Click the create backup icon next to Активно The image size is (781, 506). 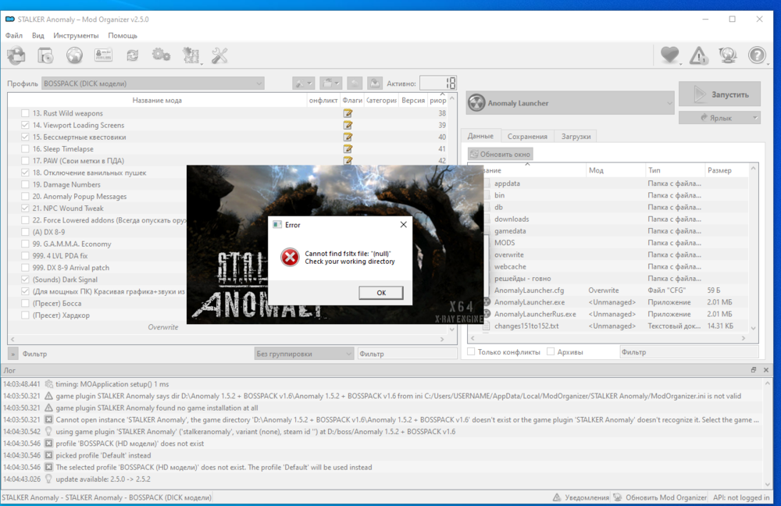(x=375, y=84)
